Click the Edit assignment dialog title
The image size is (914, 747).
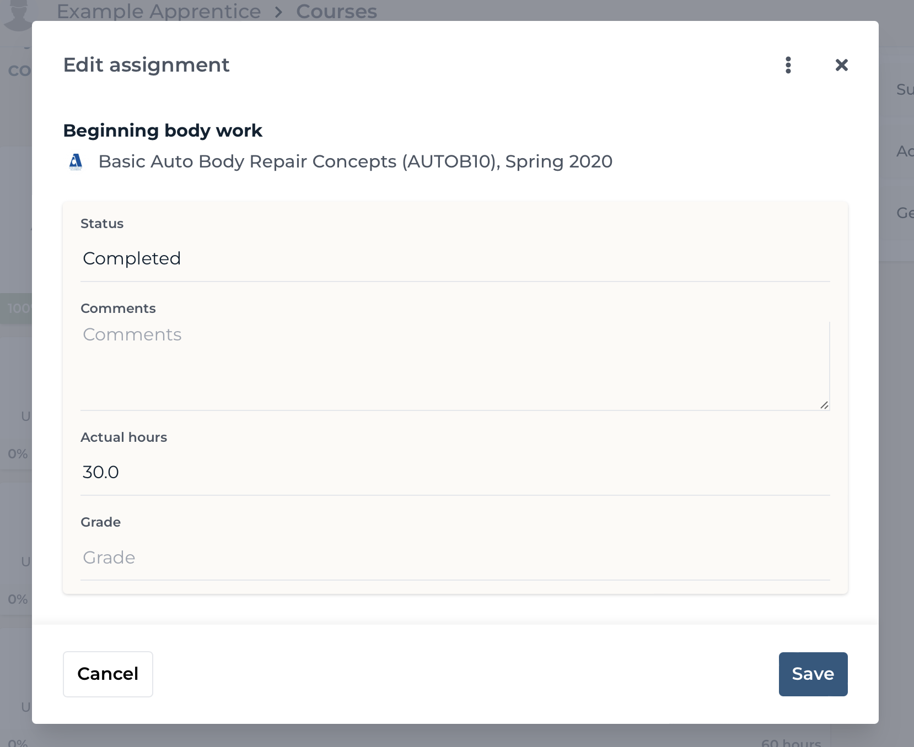(146, 65)
